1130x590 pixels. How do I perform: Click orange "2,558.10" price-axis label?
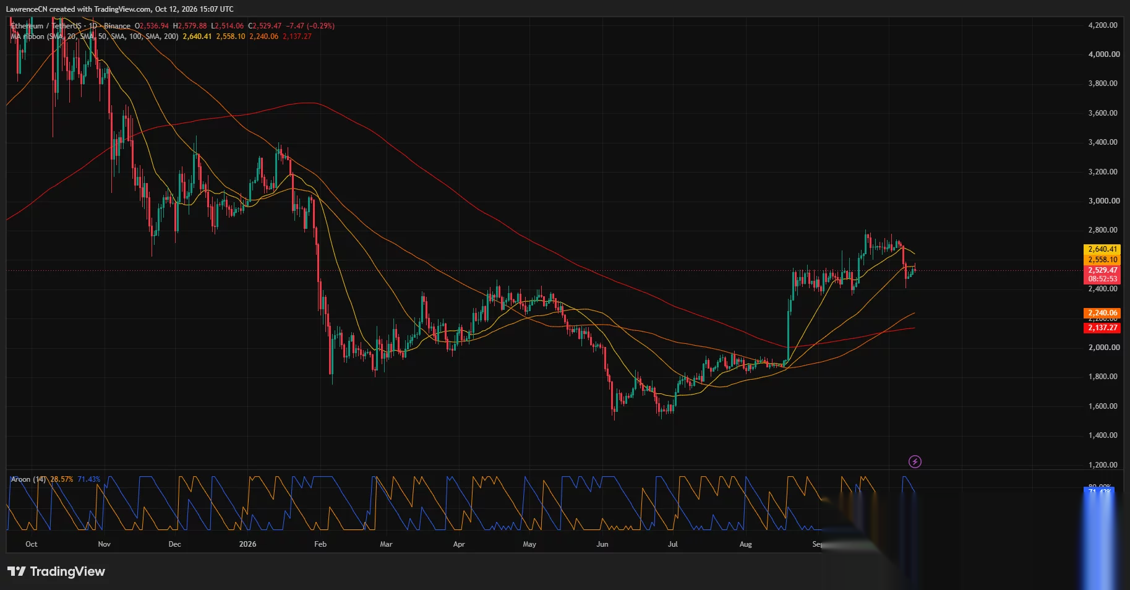[1103, 260]
